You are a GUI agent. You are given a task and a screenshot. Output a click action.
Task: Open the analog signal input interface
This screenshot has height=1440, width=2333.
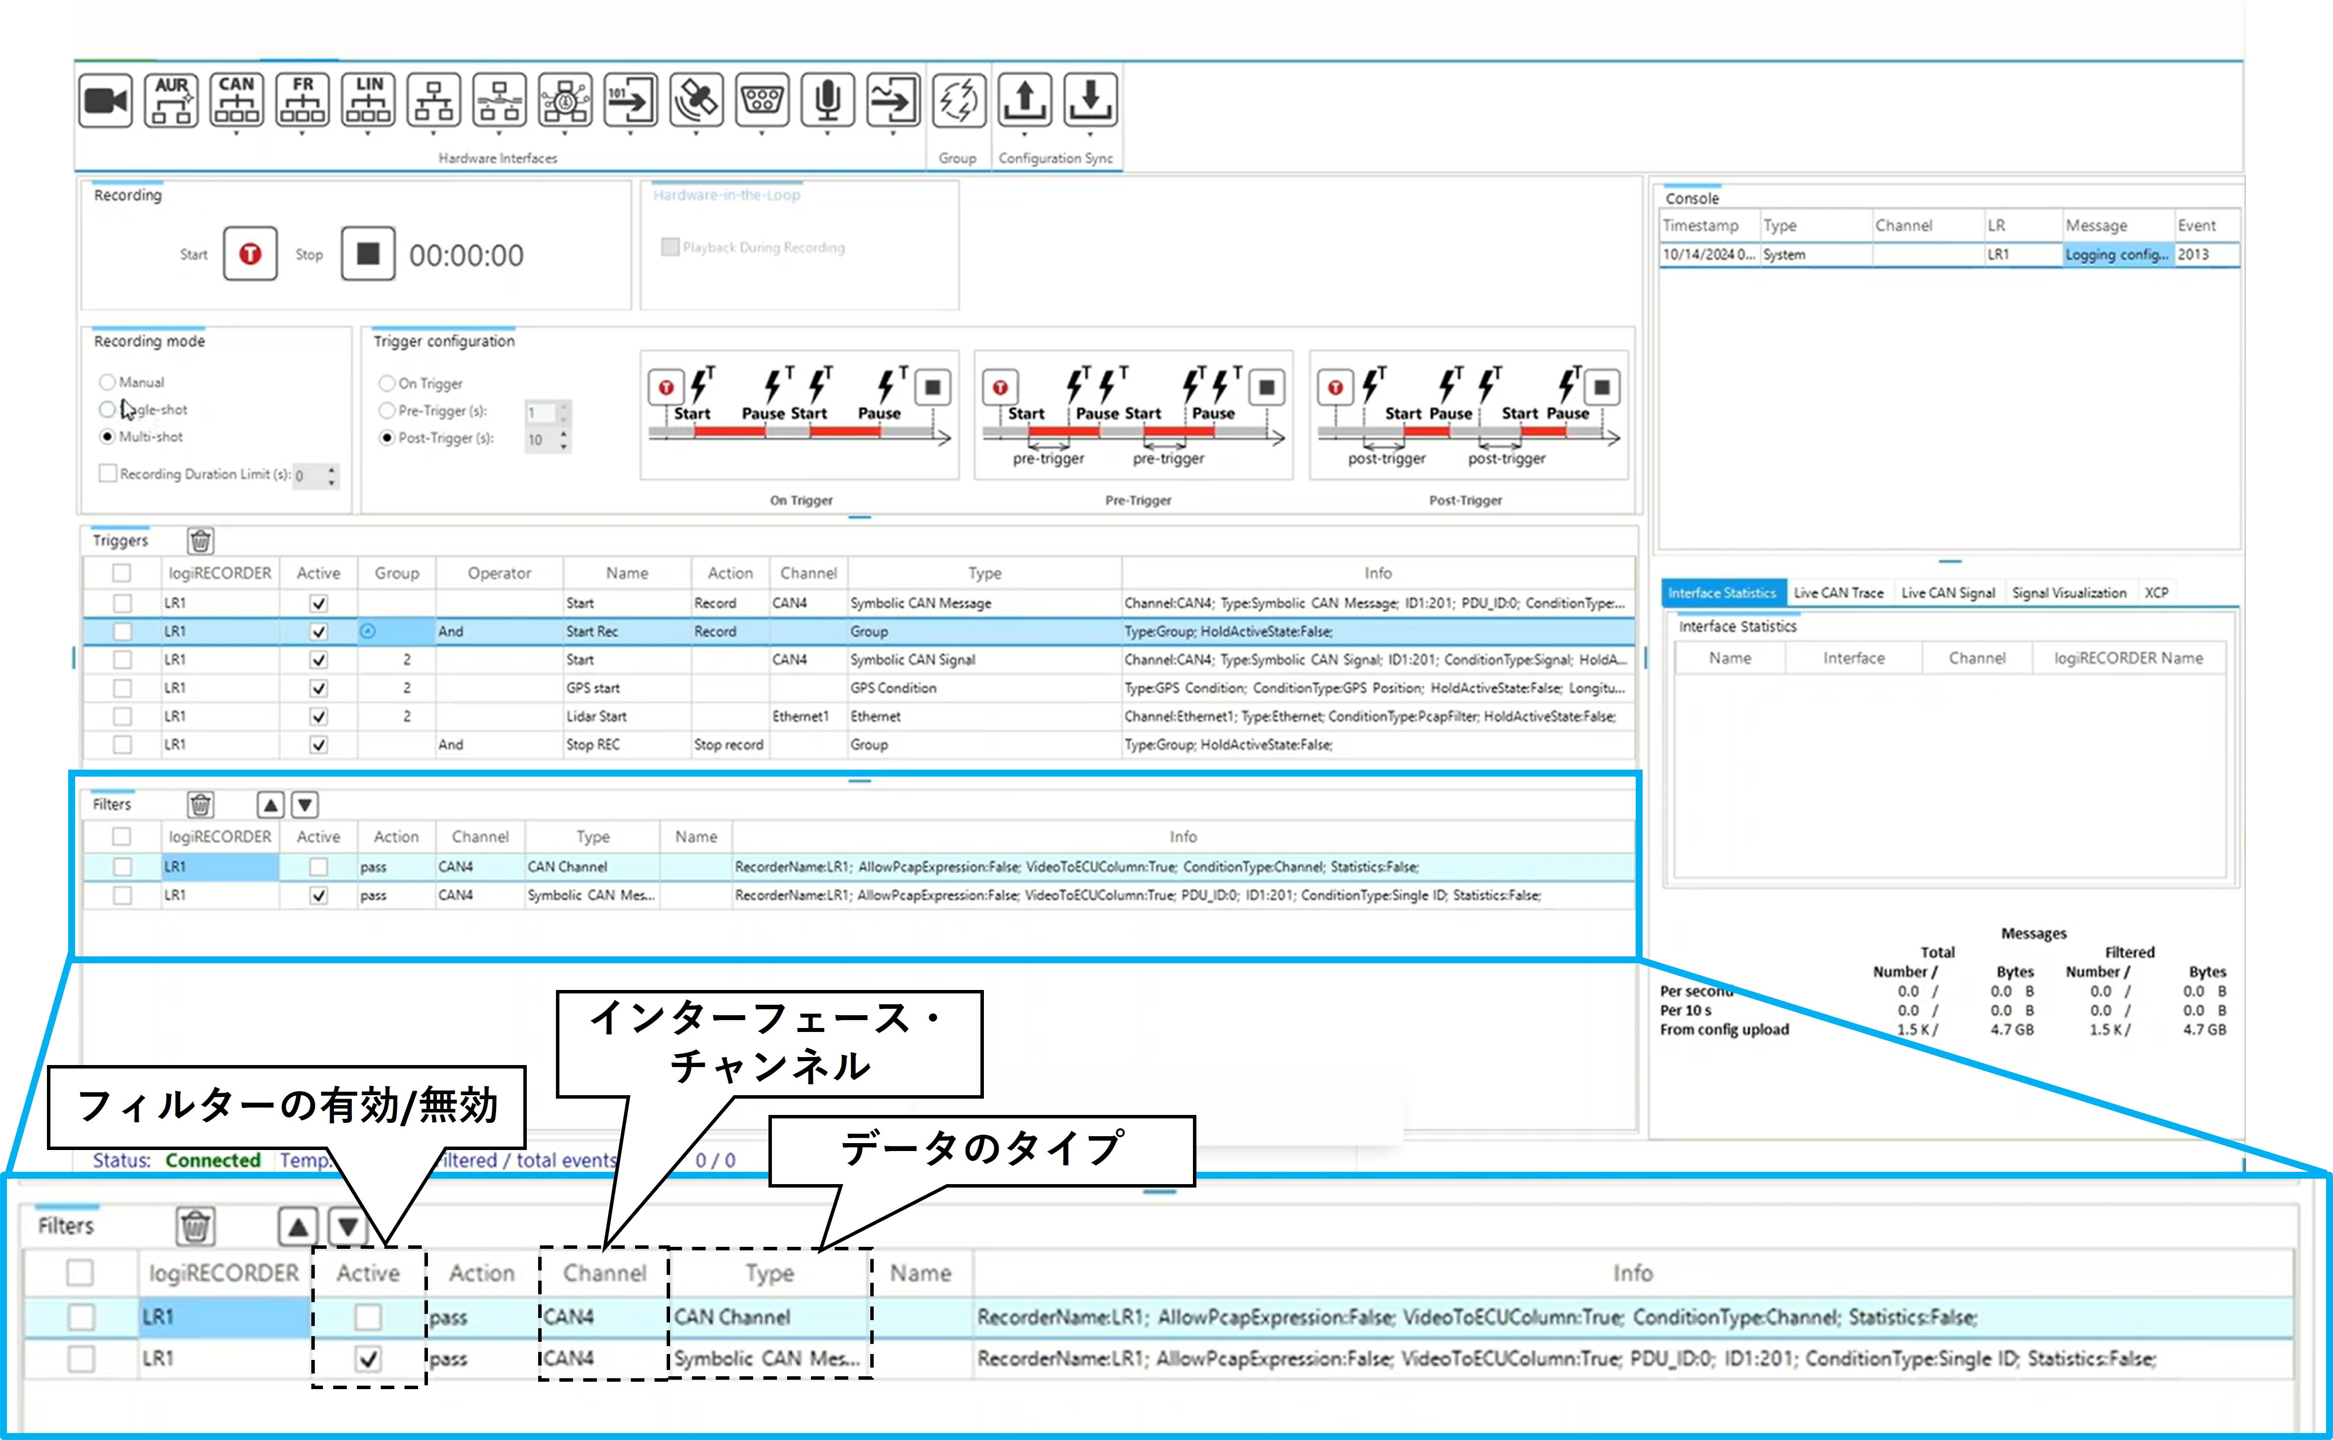pyautogui.click(x=893, y=99)
